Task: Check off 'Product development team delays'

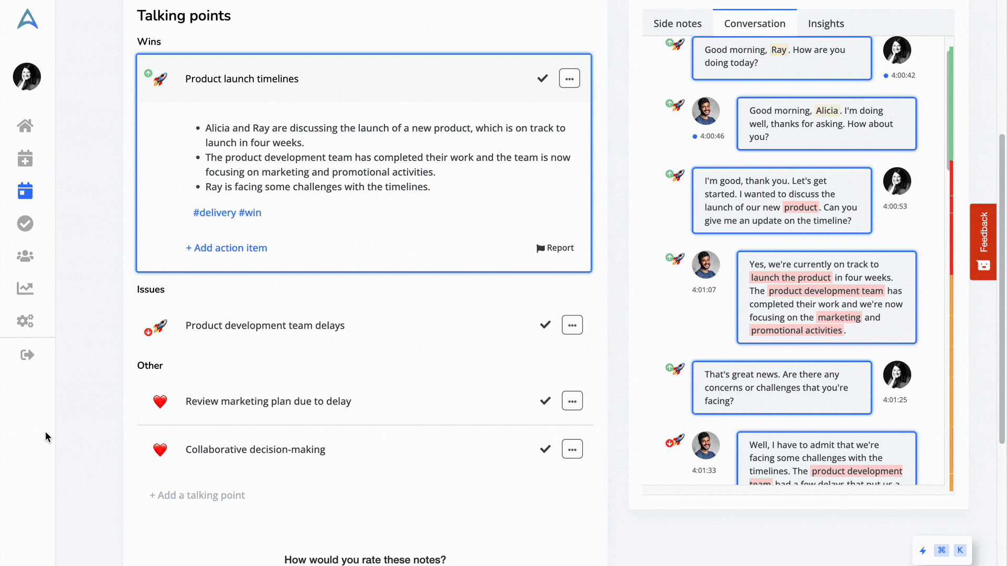Action: pos(545,324)
